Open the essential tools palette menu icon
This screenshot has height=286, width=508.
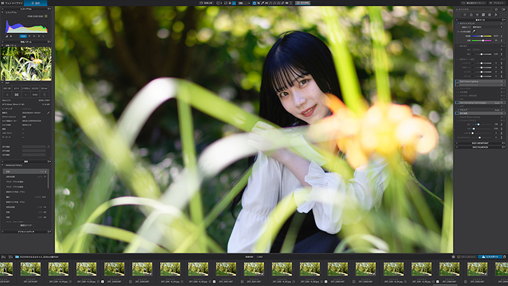point(503,20)
